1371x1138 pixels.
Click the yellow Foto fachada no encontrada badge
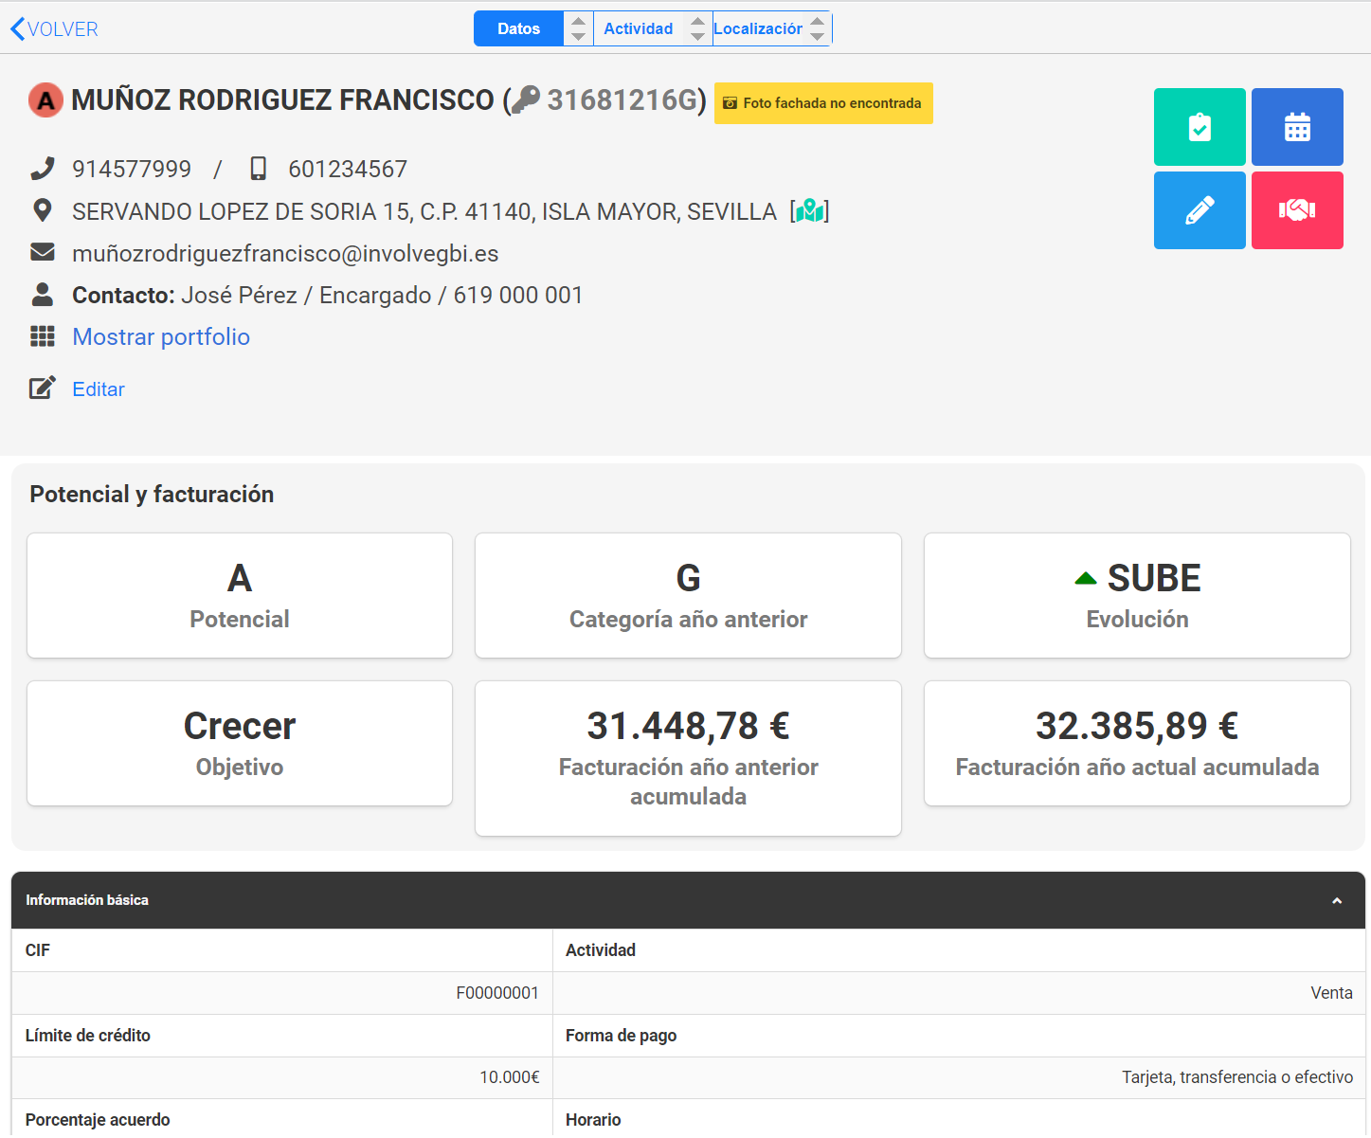(823, 103)
